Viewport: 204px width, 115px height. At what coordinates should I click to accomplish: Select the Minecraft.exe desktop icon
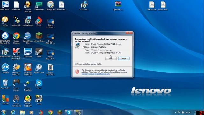point(39,37)
